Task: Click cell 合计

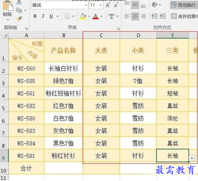Action: click(26, 168)
